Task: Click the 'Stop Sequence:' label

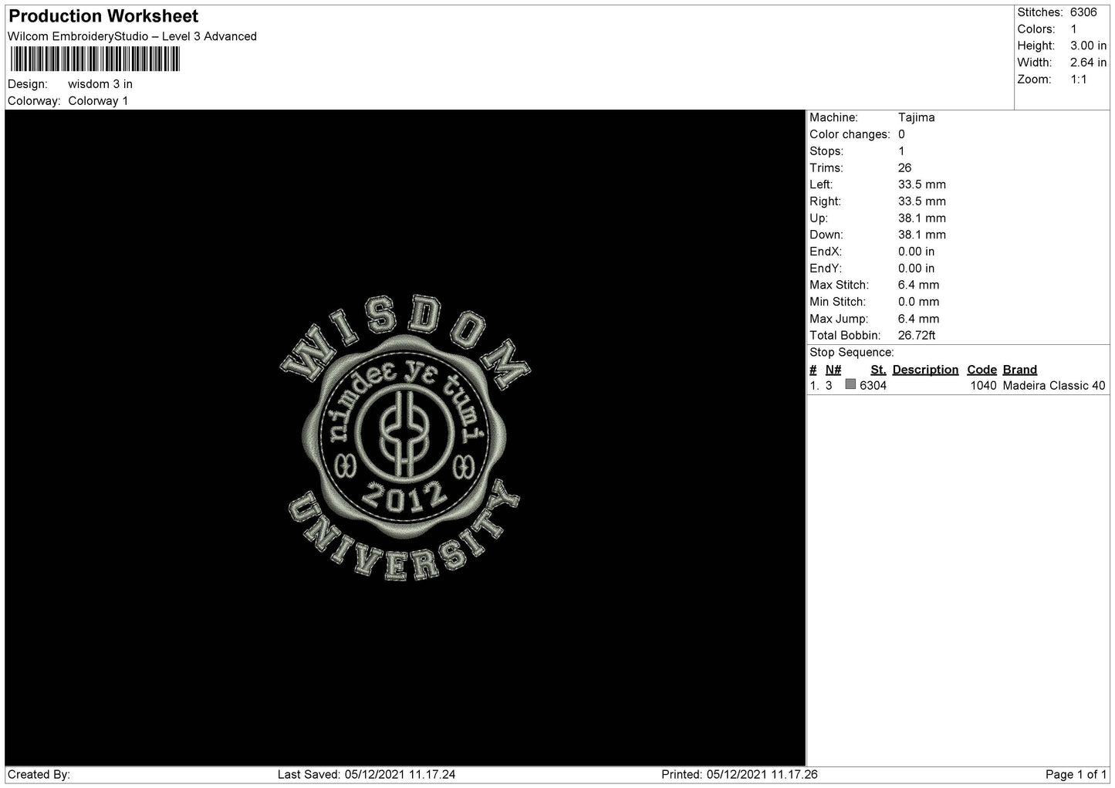Action: pyautogui.click(x=852, y=353)
